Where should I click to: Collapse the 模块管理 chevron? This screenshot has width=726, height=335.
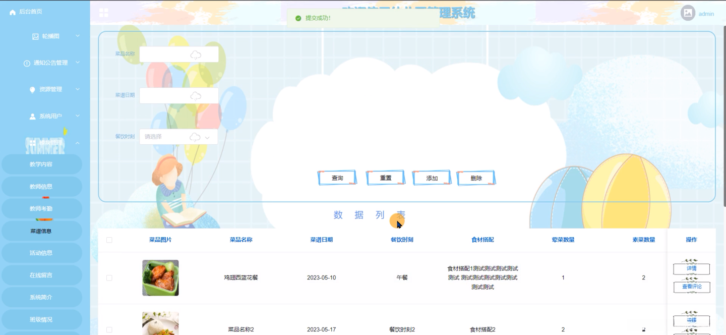(x=78, y=143)
